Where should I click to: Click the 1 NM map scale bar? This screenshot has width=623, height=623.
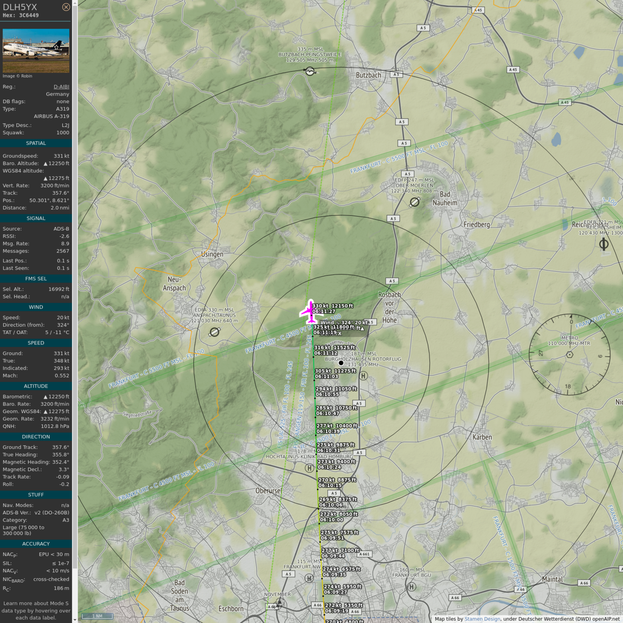[x=97, y=616]
